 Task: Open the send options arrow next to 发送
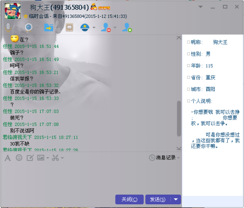(176, 199)
